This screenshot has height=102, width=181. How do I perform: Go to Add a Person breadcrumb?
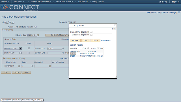tap(83, 2)
